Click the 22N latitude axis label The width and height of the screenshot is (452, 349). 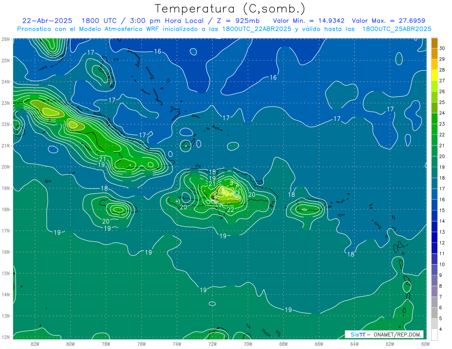pyautogui.click(x=6, y=124)
